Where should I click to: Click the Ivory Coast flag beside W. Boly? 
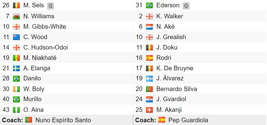(x=16, y=89)
